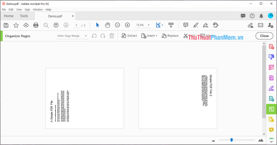Click large thumbnails mountain icon
This screenshot has width=277, height=145.
click(x=261, y=140)
